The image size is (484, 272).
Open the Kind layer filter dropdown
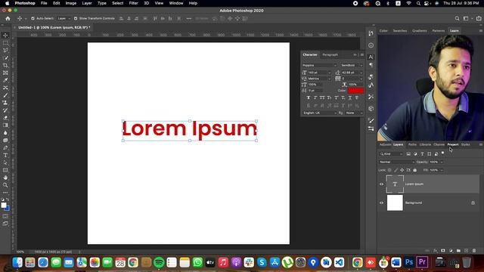[391, 154]
